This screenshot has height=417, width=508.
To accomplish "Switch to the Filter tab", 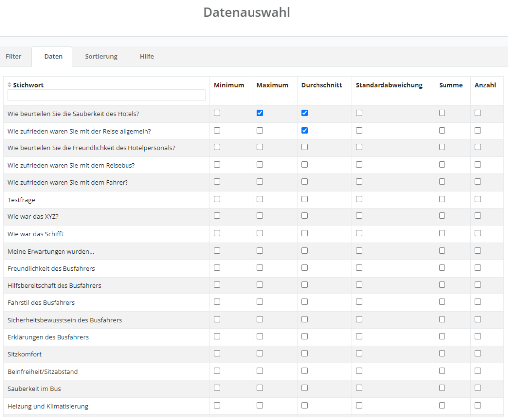I will [14, 57].
